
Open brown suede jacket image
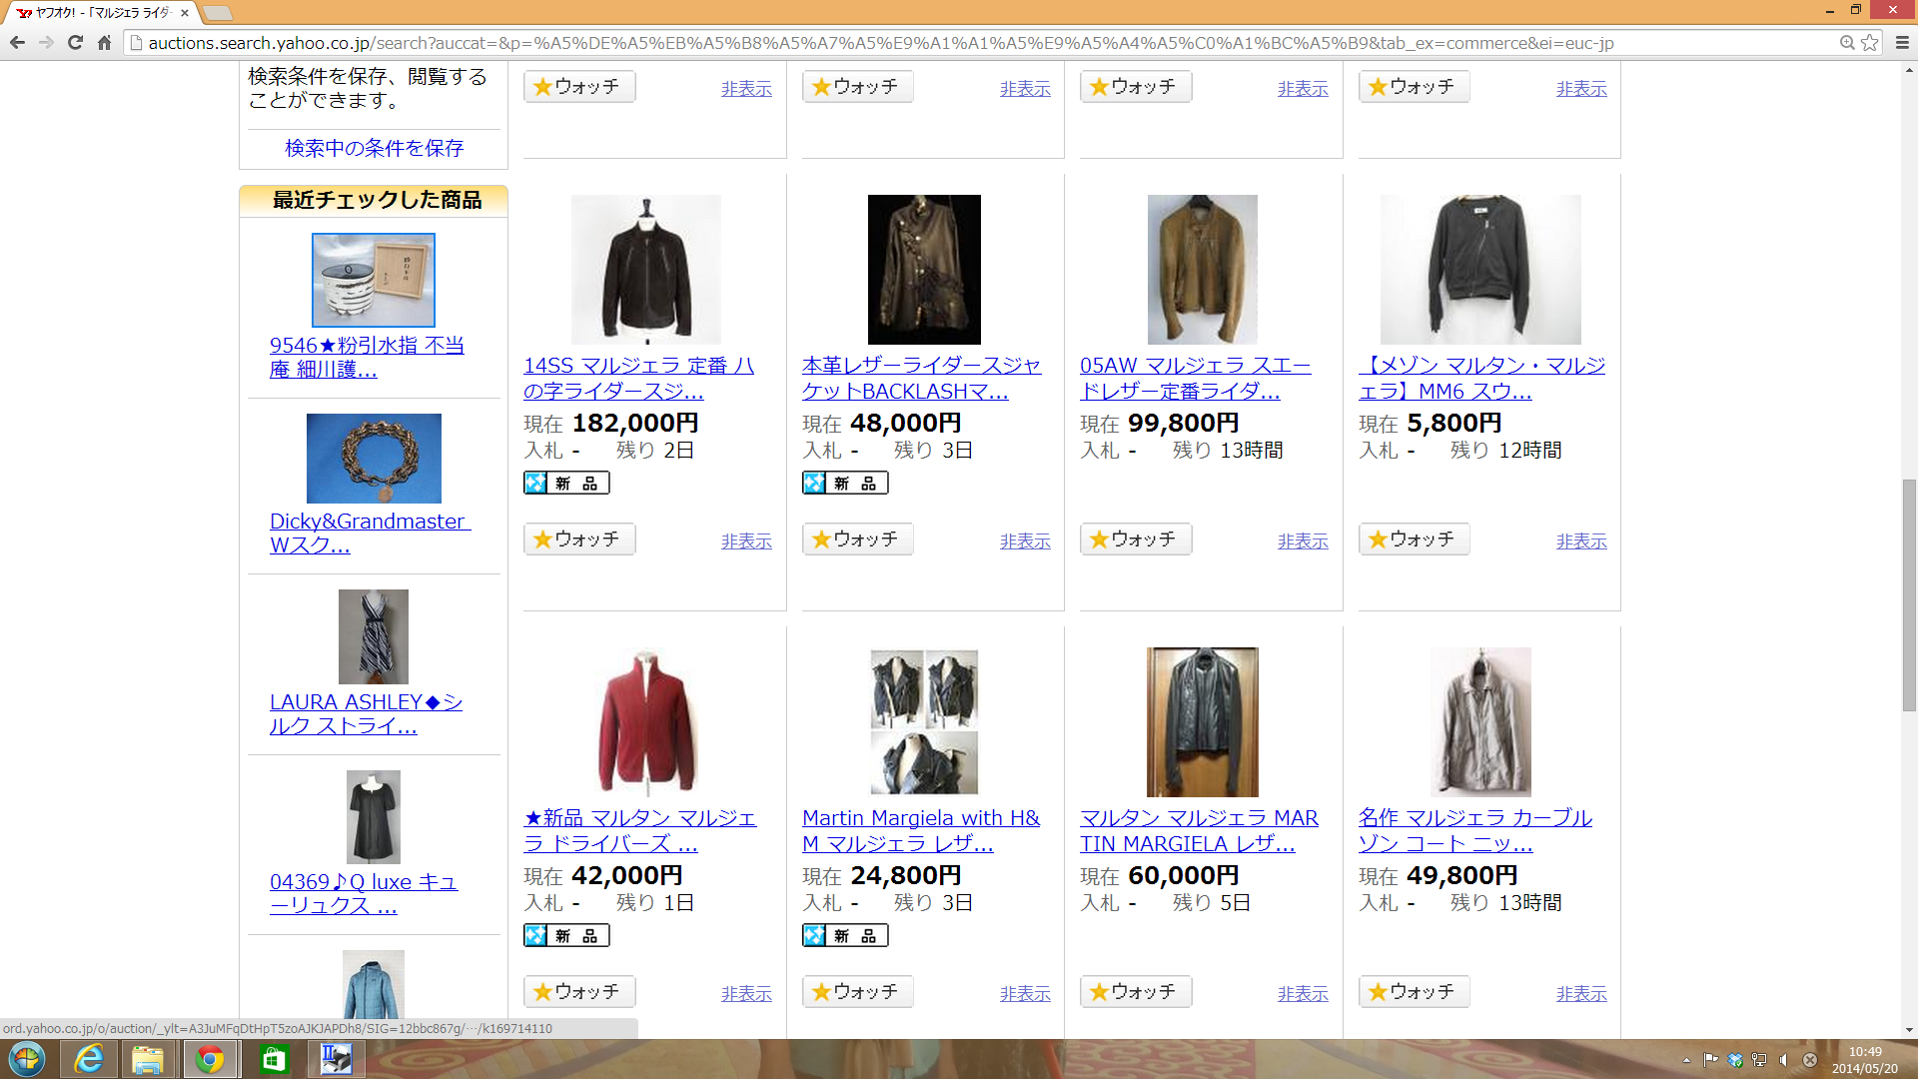click(x=1203, y=270)
